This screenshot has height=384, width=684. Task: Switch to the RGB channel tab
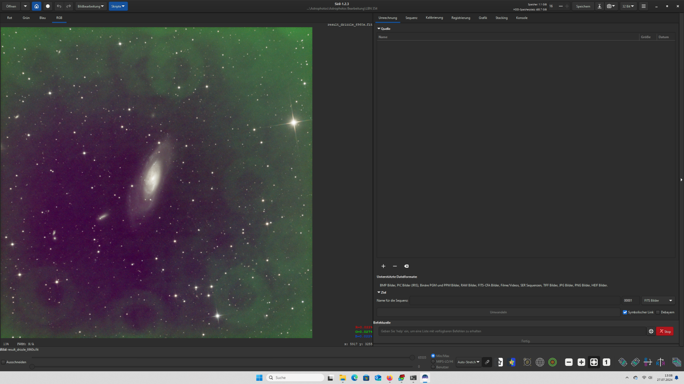point(59,18)
